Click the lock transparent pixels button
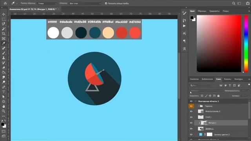The width and height of the screenshot is (251, 141). tap(202, 96)
